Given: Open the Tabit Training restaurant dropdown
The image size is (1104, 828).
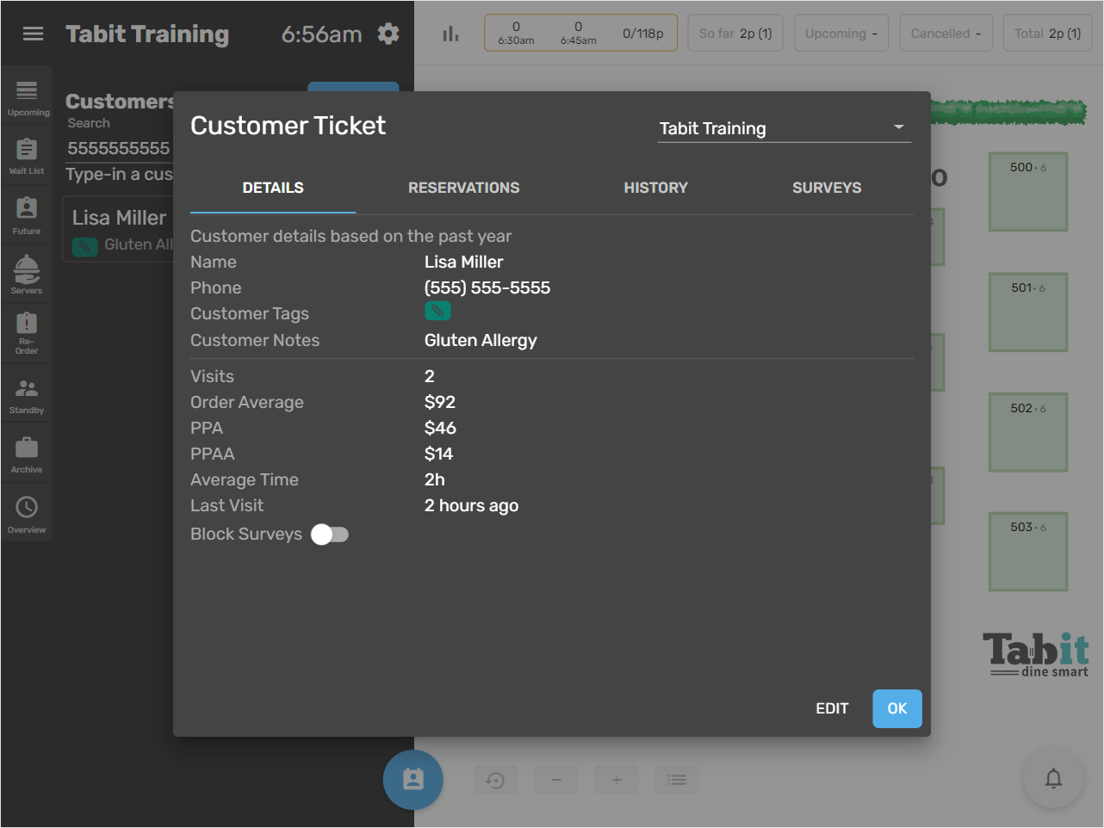Looking at the screenshot, I should pos(784,128).
